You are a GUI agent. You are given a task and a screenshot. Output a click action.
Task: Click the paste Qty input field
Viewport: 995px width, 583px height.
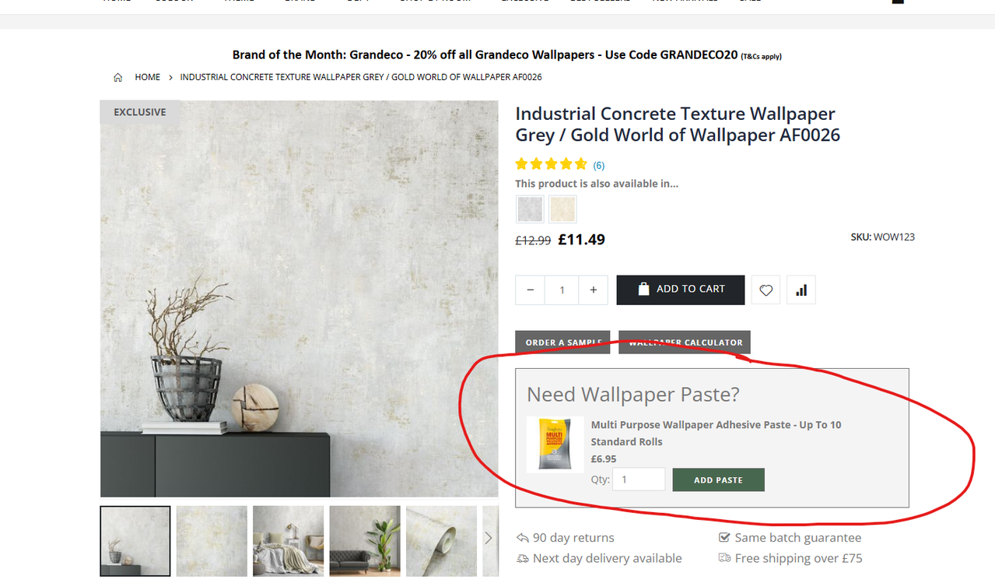pos(639,479)
